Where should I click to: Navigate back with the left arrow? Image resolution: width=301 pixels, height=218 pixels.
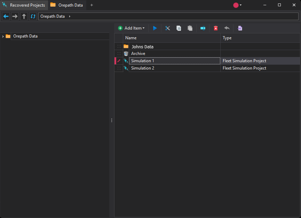click(x=6, y=16)
